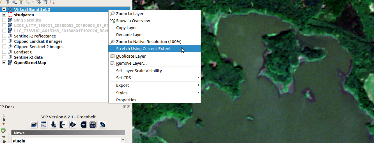Image resolution: width=374 pixels, height=143 pixels.
Task: Enable Bing Satellite layer checkbox
Action: [x=4, y=20]
